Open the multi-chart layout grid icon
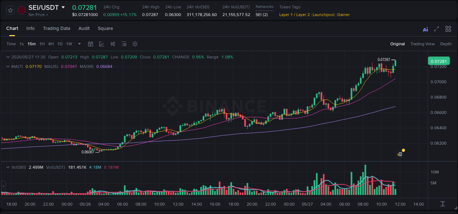This screenshot has width=458, height=214. [x=448, y=29]
